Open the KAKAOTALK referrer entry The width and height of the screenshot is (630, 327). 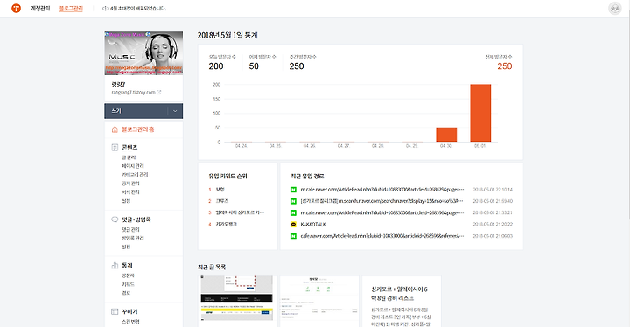pyautogui.click(x=313, y=225)
